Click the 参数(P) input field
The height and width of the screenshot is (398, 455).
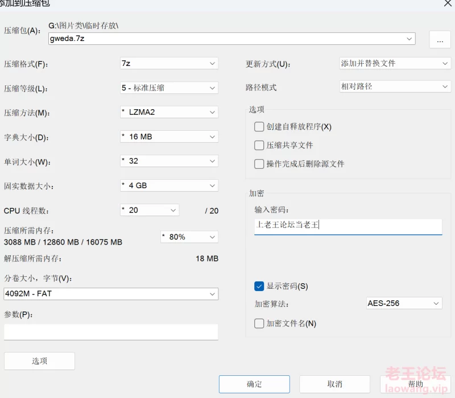111,332
